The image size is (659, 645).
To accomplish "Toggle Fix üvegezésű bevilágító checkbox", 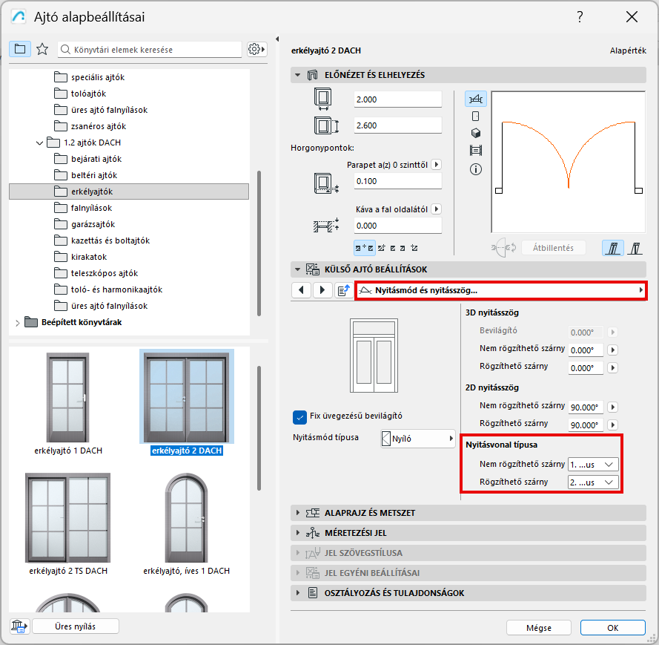I will [299, 417].
